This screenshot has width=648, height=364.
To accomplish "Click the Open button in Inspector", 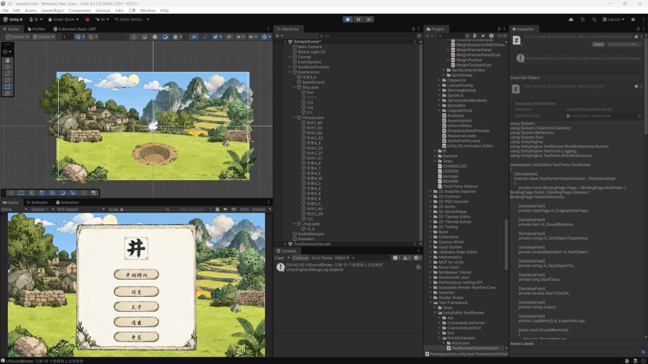I will point(598,44).
